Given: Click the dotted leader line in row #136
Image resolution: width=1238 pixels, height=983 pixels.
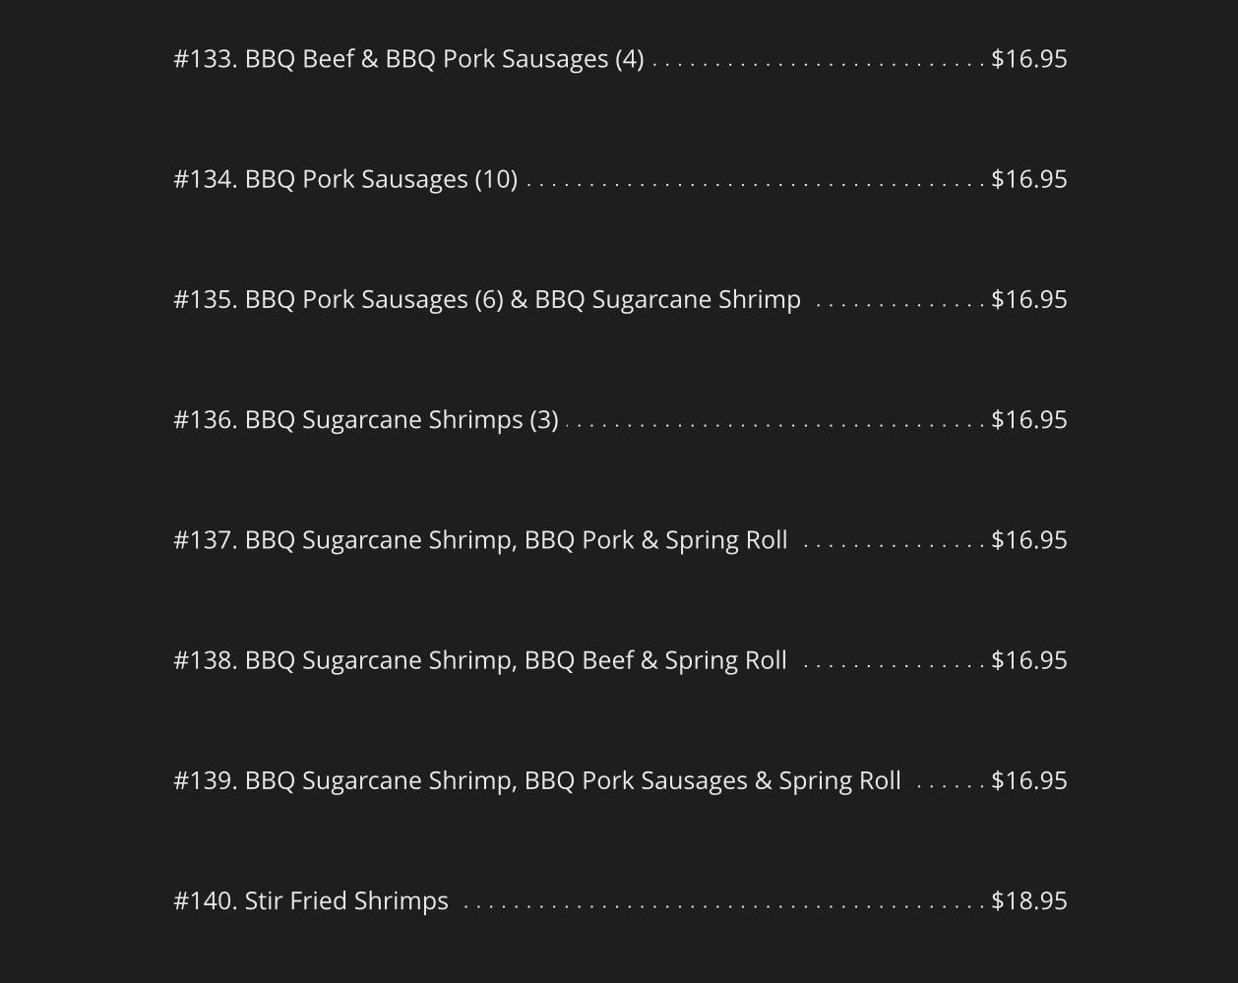Looking at the screenshot, I should (775, 425).
